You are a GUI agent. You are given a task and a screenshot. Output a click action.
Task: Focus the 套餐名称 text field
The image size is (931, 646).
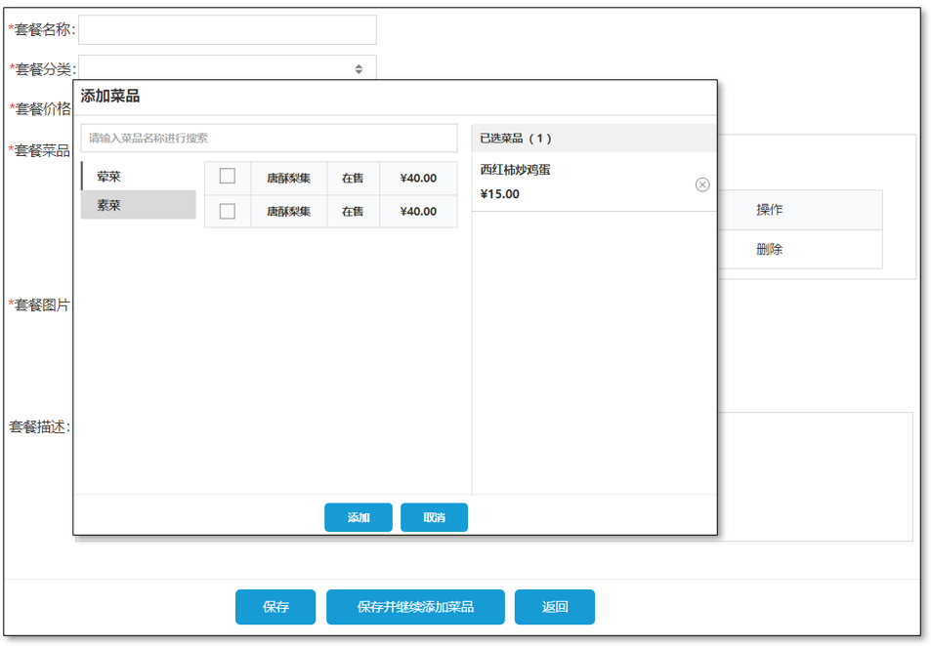[x=227, y=30]
